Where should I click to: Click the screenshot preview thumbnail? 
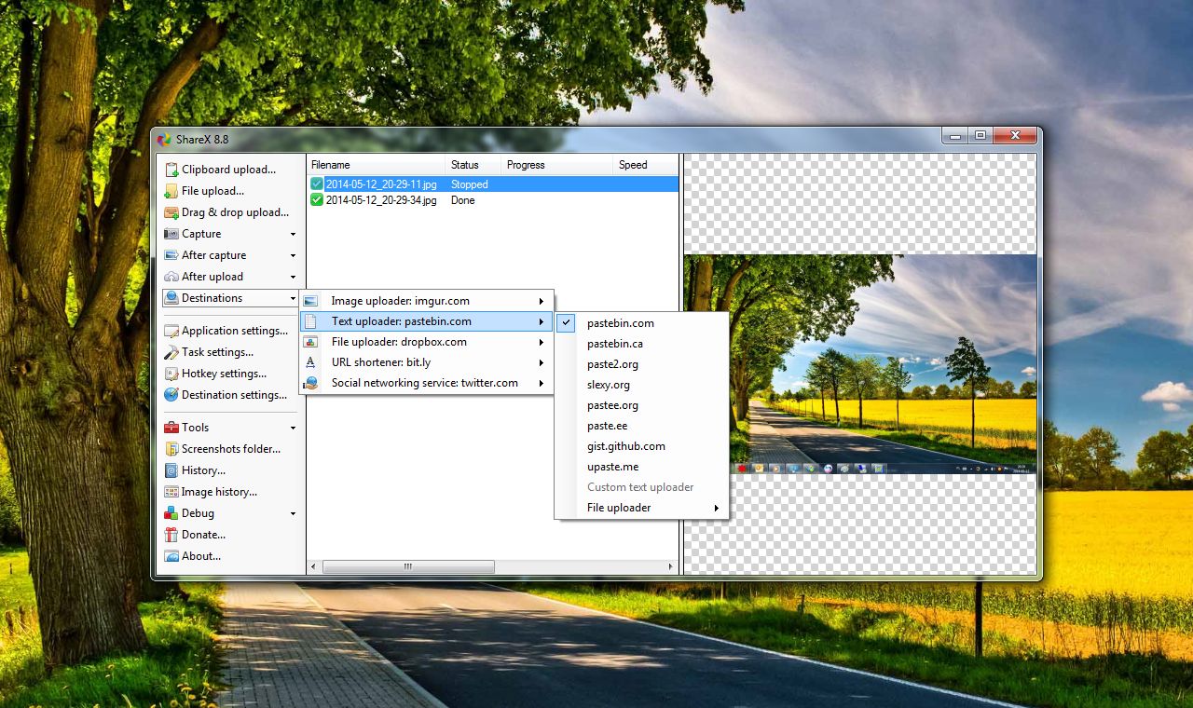tap(859, 363)
